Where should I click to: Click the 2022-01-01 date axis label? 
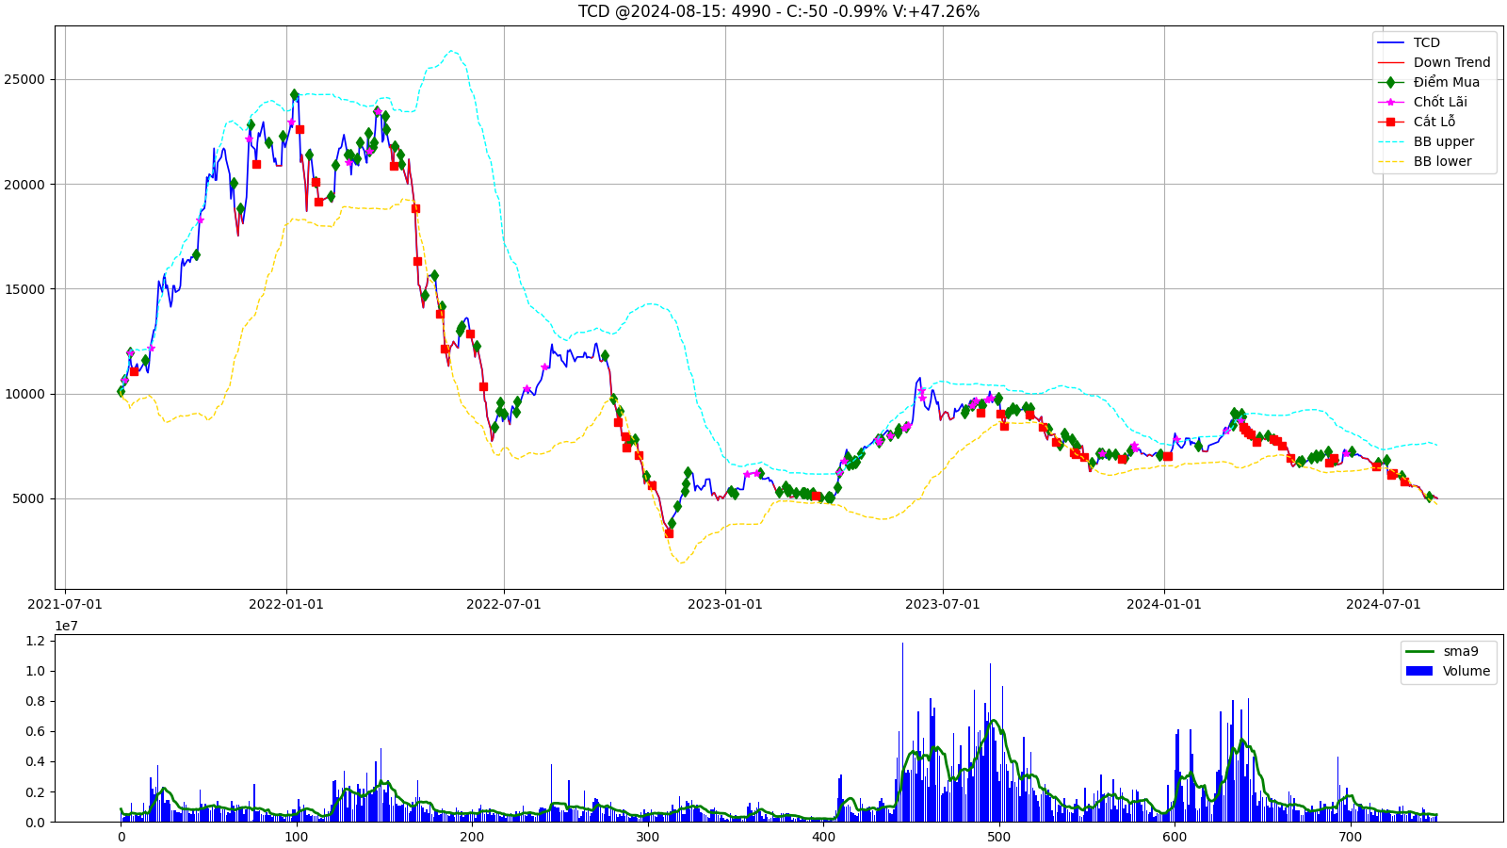click(286, 604)
